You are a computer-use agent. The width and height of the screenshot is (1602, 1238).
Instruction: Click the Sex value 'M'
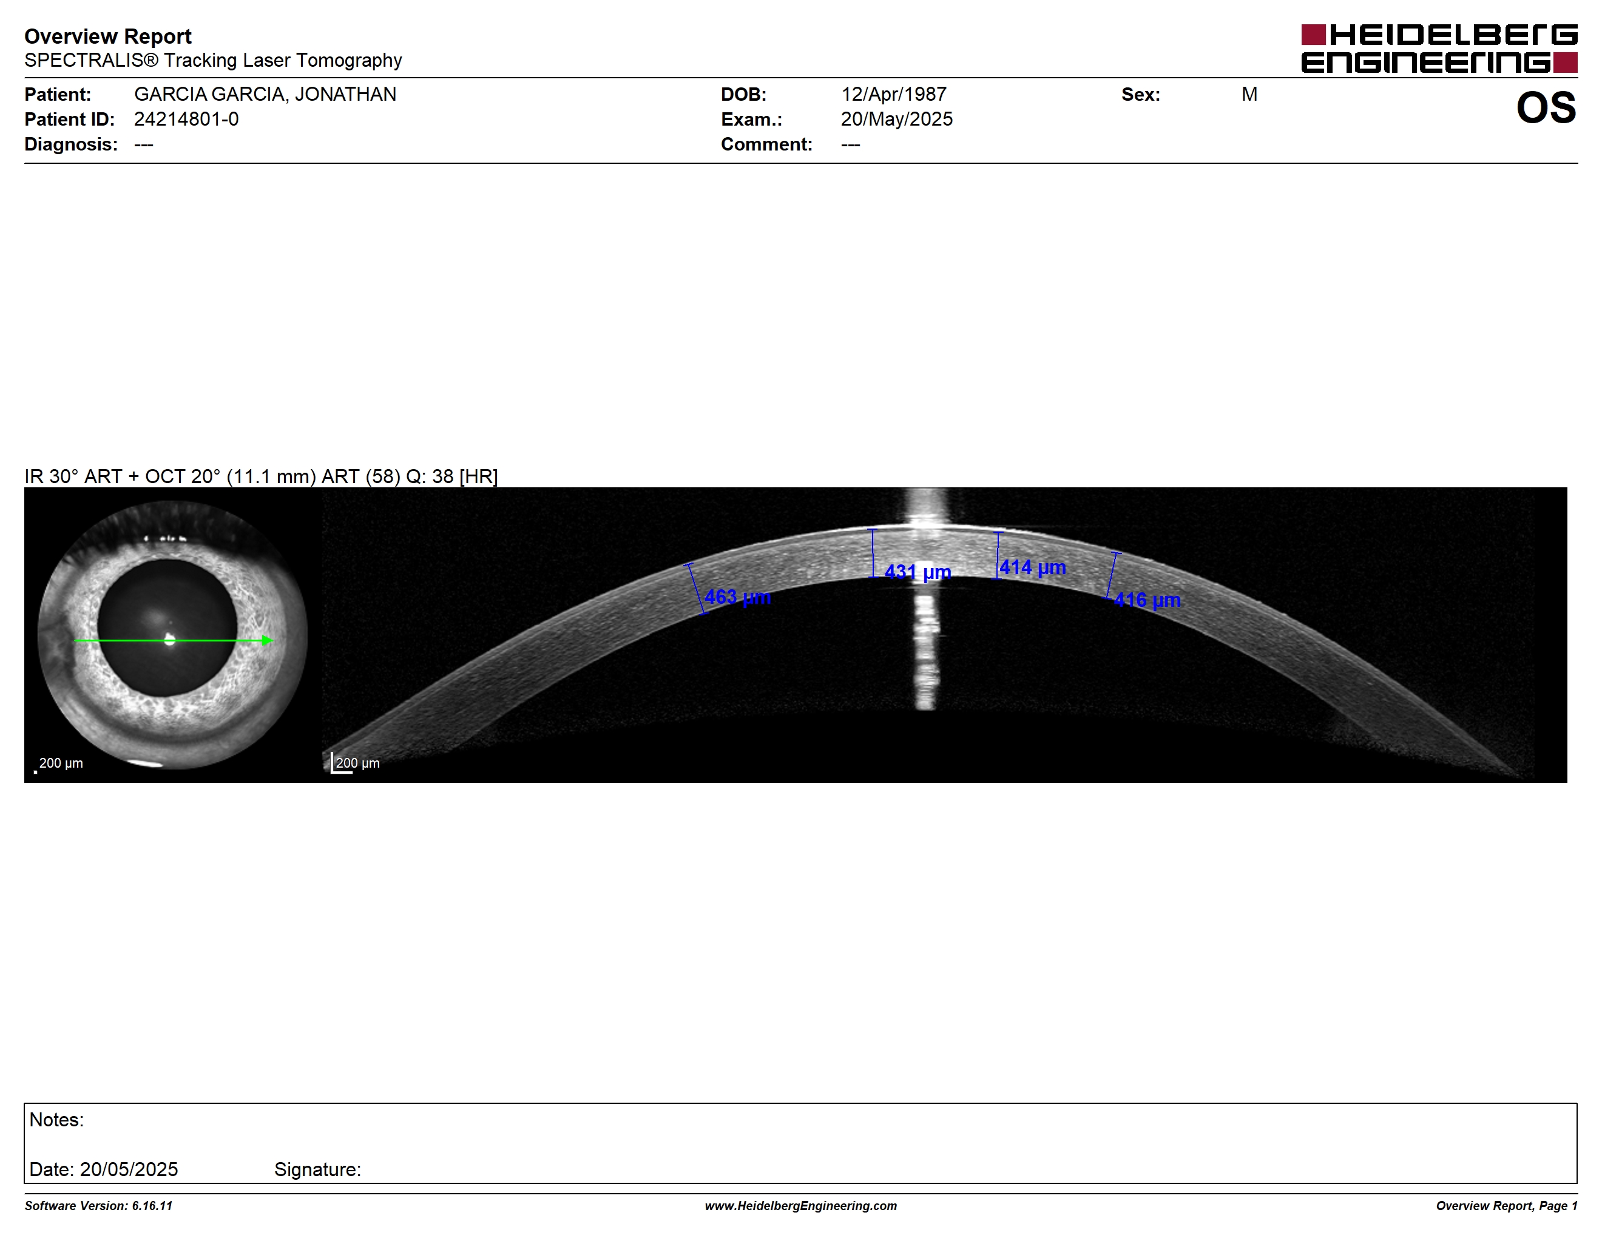1249,94
